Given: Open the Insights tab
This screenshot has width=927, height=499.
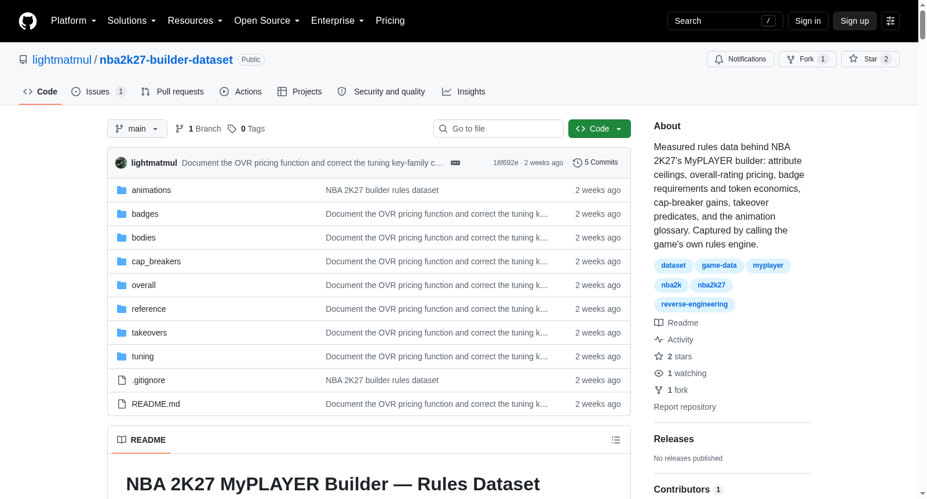Looking at the screenshot, I should coord(463,92).
